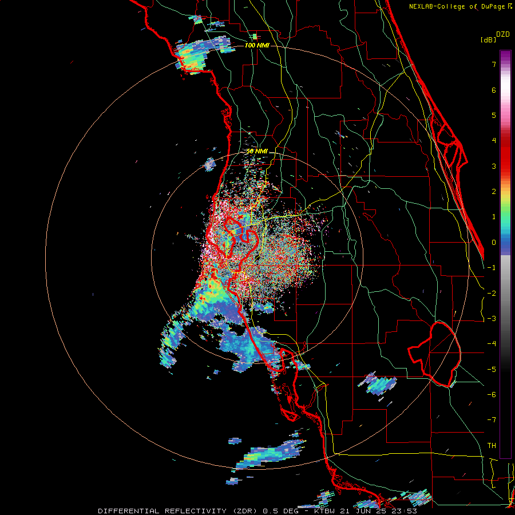Click the 2 value on the color scale

tap(494, 192)
